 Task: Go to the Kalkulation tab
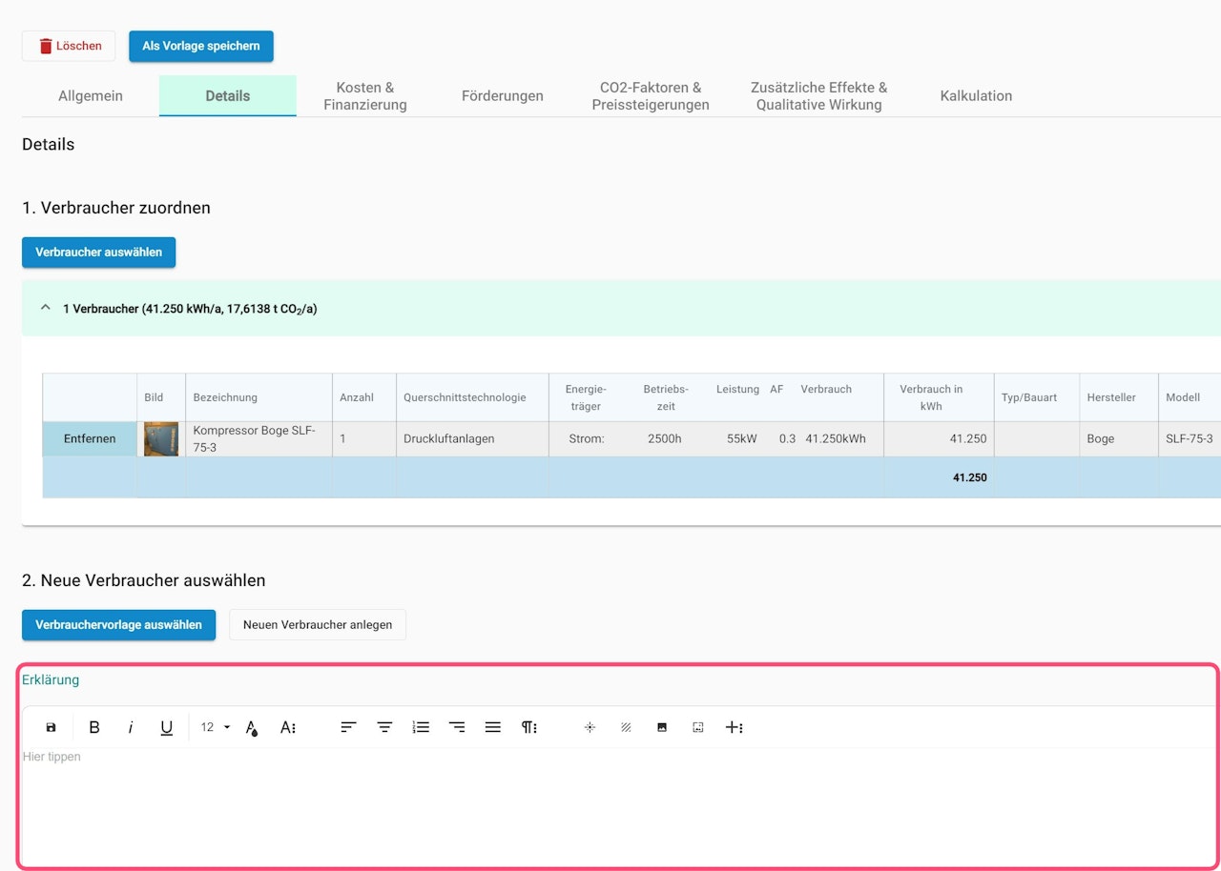[x=976, y=96]
